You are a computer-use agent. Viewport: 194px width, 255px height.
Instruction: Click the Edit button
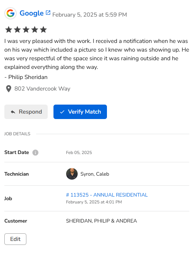(15, 239)
